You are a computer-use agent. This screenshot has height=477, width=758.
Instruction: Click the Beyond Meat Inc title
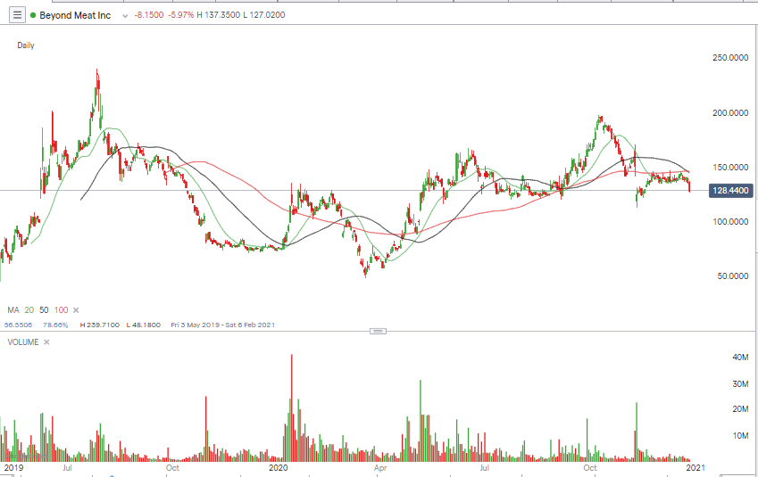(x=75, y=15)
